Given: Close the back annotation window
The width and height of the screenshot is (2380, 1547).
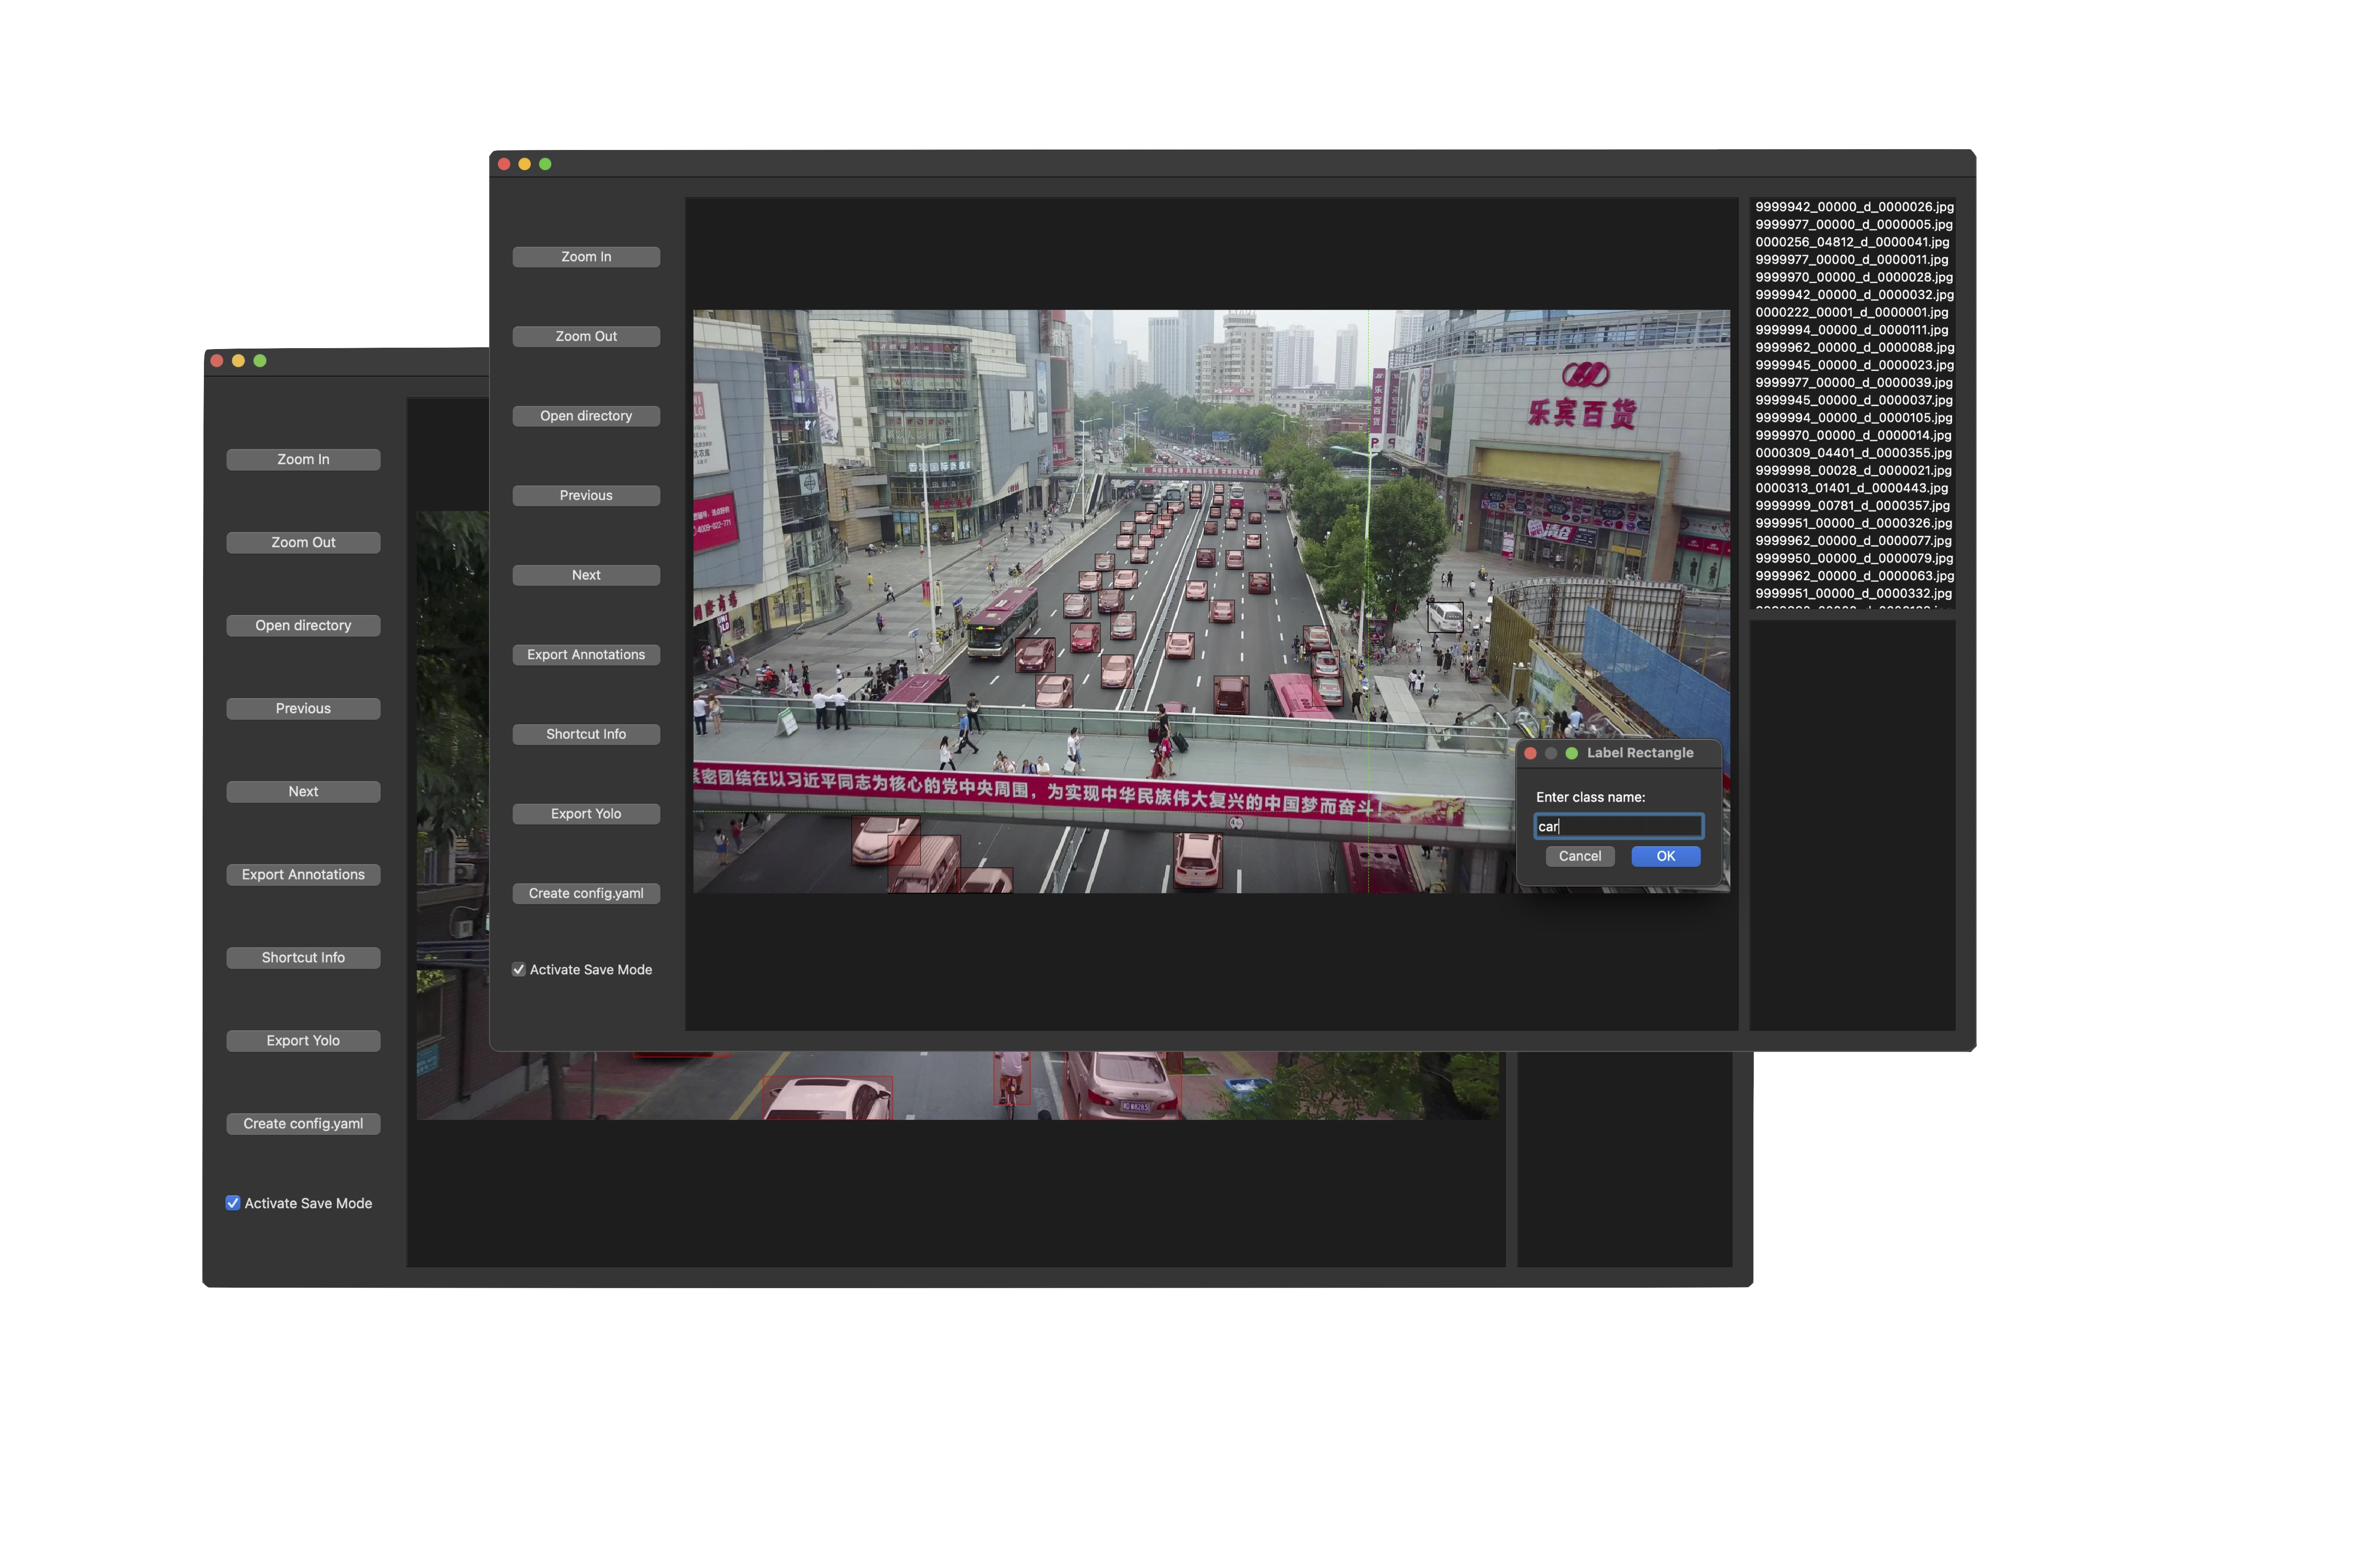Looking at the screenshot, I should pos(217,361).
